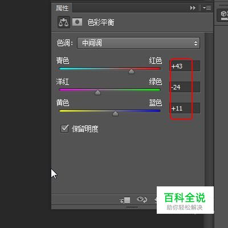
Task: Click the -24 green value field
Action: pos(185,87)
